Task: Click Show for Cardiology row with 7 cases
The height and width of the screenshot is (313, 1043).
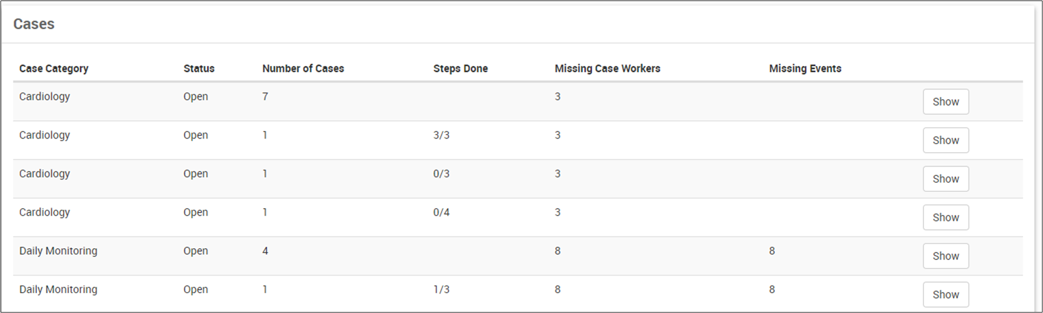Action: point(945,102)
